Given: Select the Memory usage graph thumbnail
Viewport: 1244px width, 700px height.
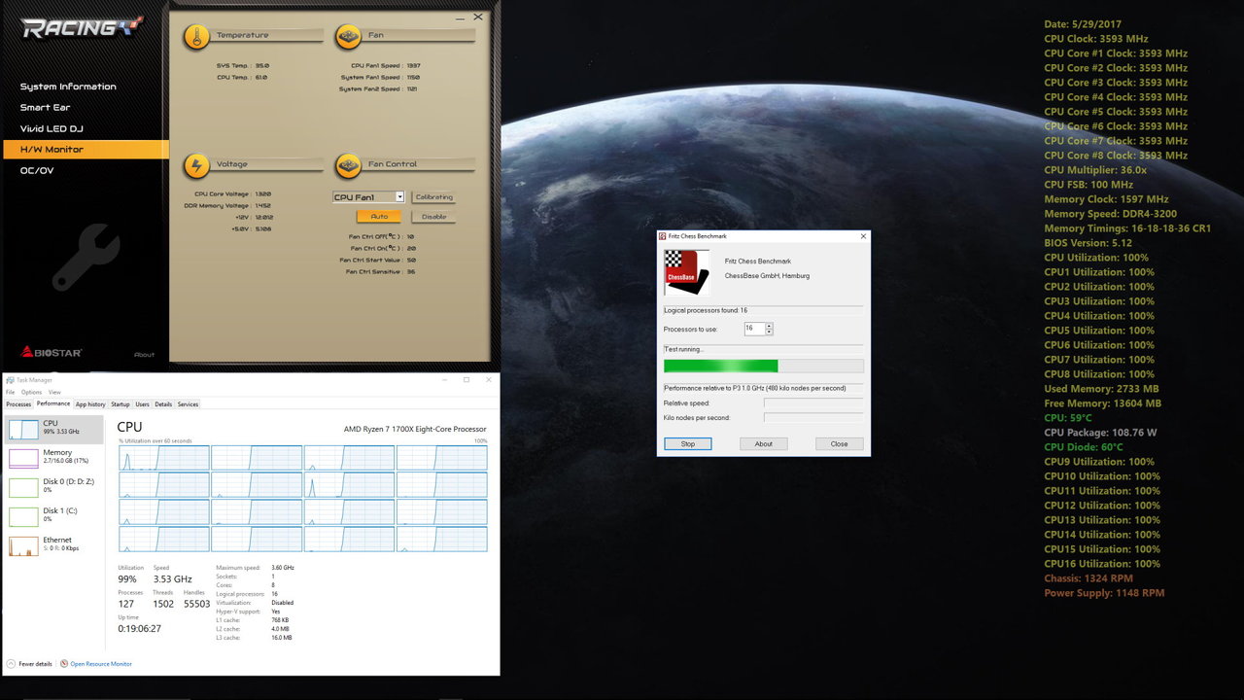Looking at the screenshot, I should (x=23, y=457).
